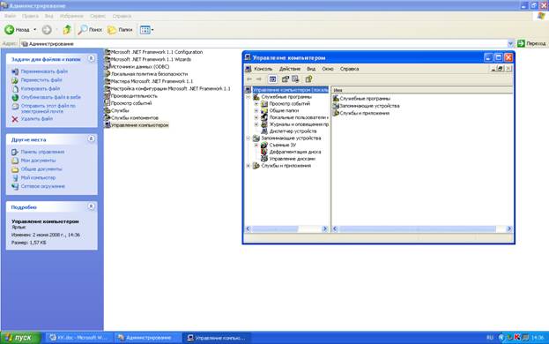Collapse the Другие места panel
549x344 pixels.
pyautogui.click(x=91, y=139)
